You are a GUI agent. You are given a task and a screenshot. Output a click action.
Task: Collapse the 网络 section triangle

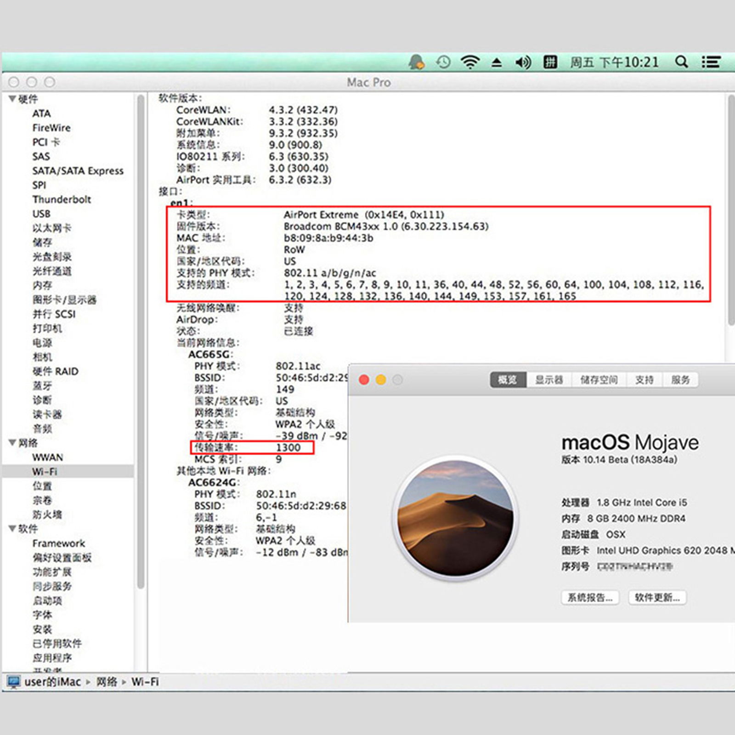tap(12, 442)
